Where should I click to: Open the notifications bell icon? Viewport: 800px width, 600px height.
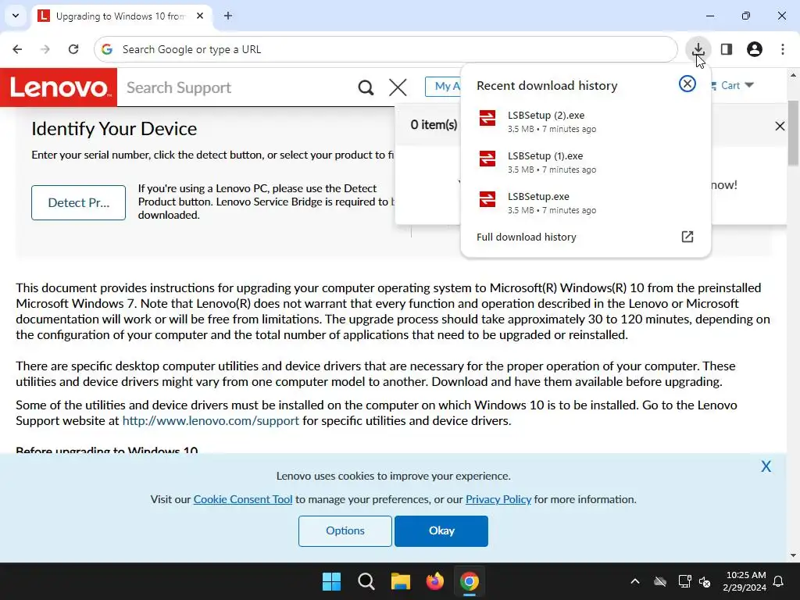779,581
